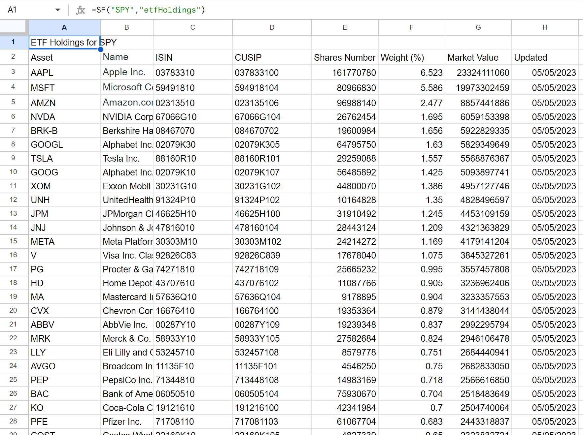
Task: Click the 'CVX' asset cell
Action: (x=64, y=311)
